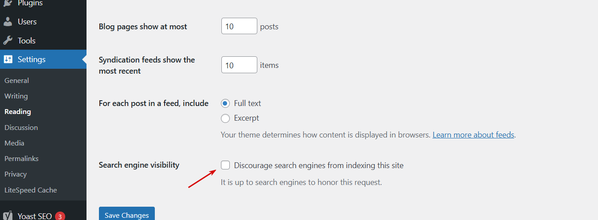Viewport: 598px width, 220px height.
Task: Go to Discussion settings
Action: [x=21, y=128]
